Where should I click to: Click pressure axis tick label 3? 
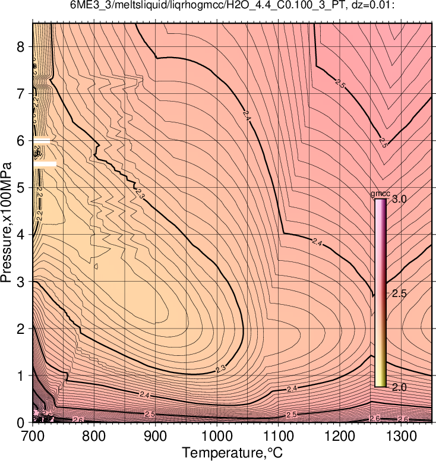pos(21,282)
